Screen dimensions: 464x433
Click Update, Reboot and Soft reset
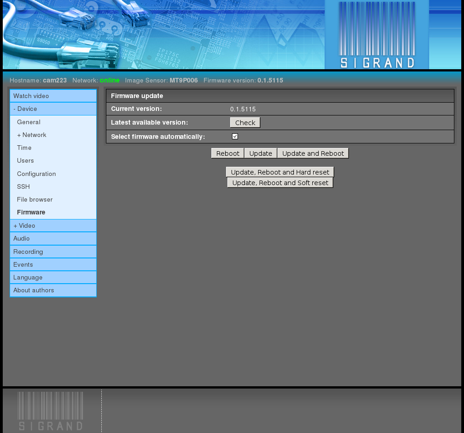[280, 183]
